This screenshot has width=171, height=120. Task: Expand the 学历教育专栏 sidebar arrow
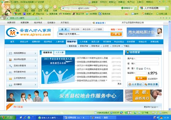[35, 72]
